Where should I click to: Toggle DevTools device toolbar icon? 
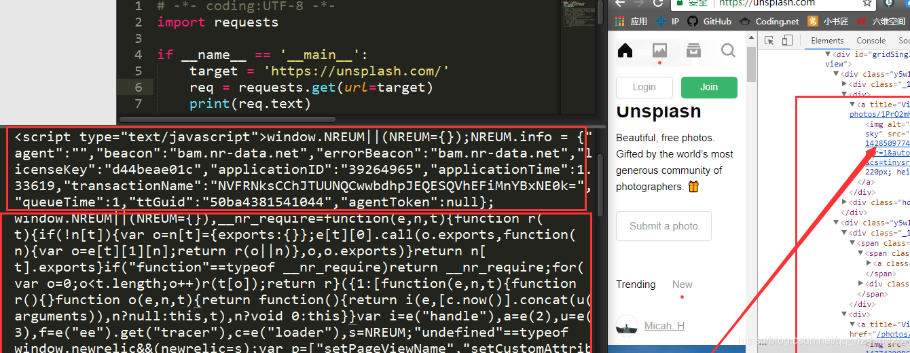pyautogui.click(x=787, y=41)
